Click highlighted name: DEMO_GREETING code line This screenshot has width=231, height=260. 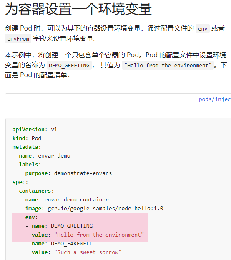tap(59, 226)
